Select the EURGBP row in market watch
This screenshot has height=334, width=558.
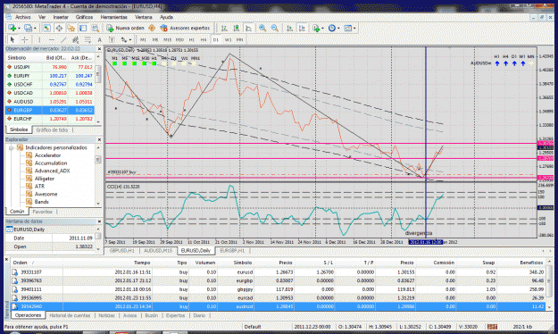tap(50, 110)
